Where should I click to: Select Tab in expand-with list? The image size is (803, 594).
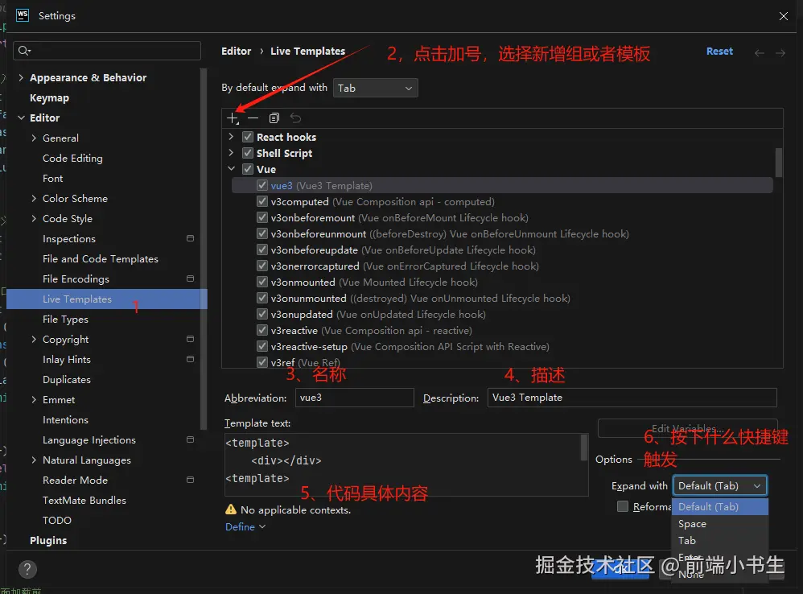(x=720, y=540)
